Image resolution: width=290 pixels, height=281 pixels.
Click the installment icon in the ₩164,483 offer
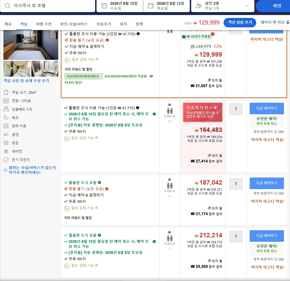click(x=67, y=139)
